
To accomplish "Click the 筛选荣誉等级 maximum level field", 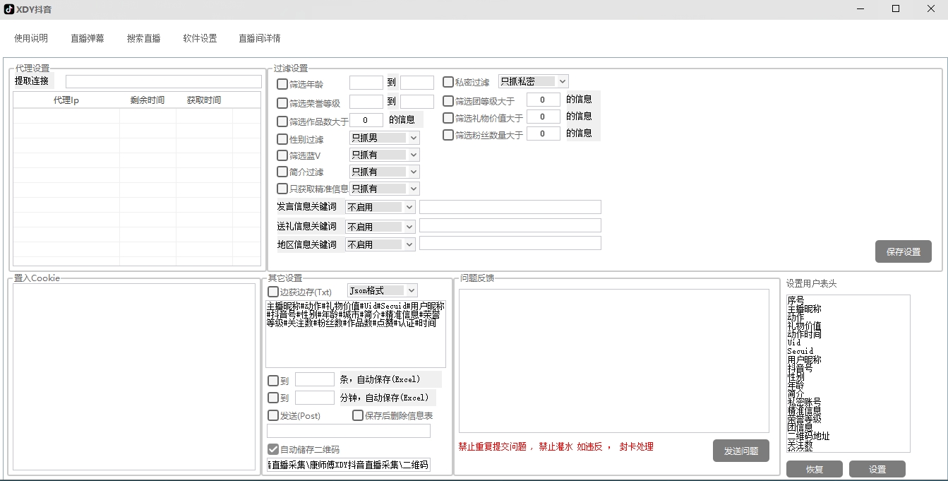I will [x=417, y=102].
